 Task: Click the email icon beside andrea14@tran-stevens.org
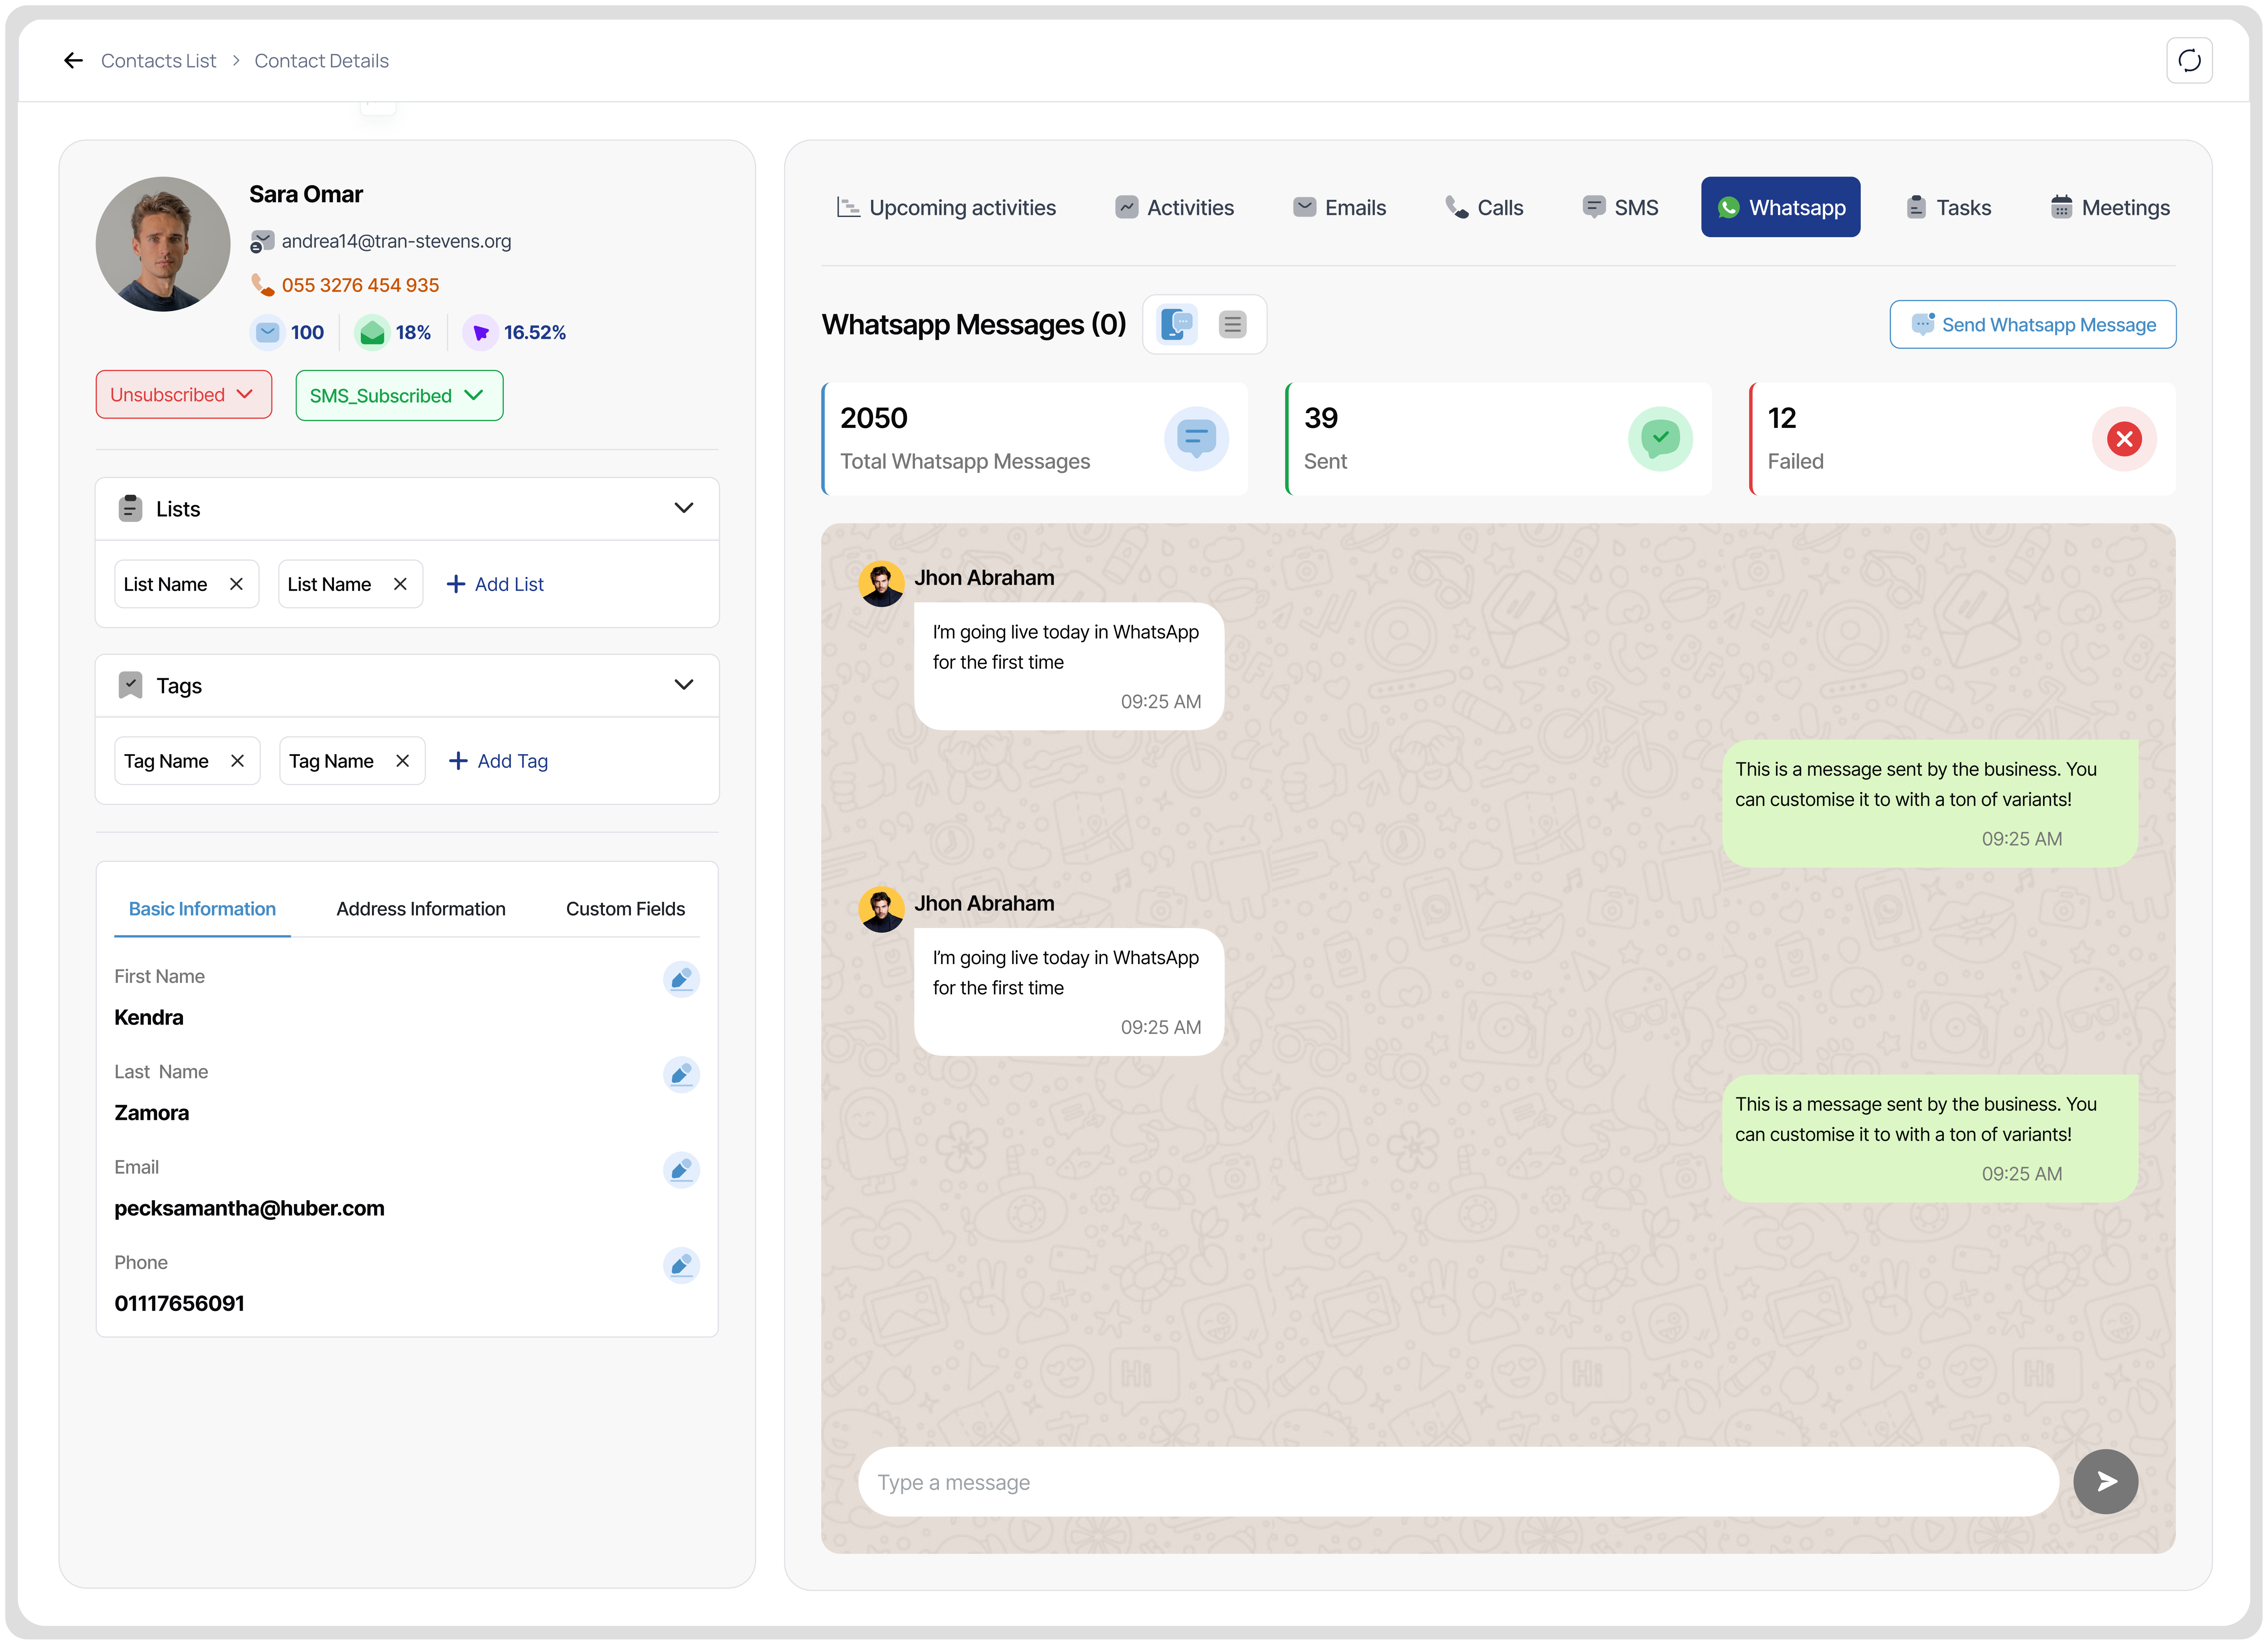(262, 241)
